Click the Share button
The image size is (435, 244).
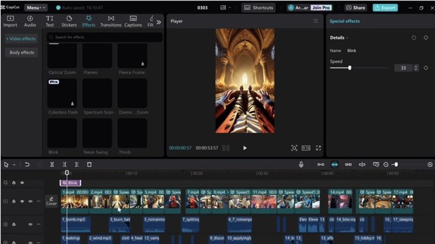[355, 8]
